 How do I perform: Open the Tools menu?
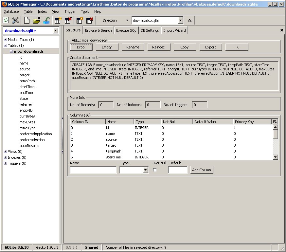point(85,11)
